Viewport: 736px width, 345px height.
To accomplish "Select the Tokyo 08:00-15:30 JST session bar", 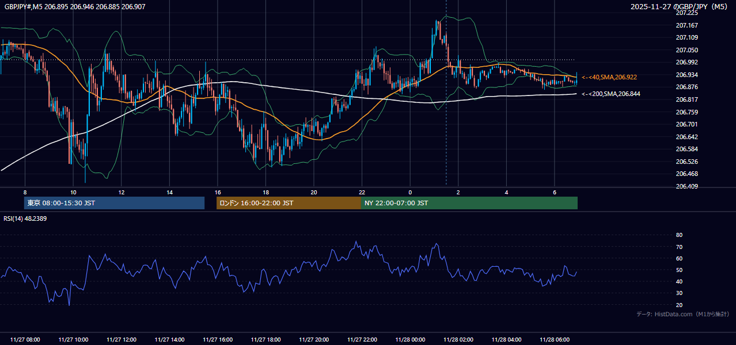I will (x=114, y=203).
